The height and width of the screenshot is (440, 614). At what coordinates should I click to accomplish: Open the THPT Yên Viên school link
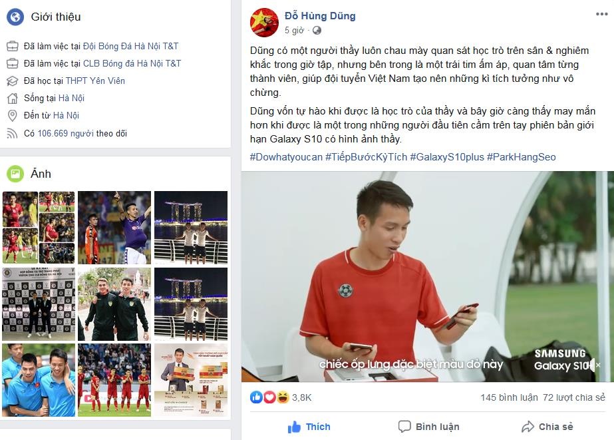click(95, 81)
